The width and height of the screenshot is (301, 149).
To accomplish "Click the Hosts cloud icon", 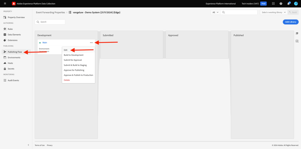I will pyautogui.click(x=5, y=63).
